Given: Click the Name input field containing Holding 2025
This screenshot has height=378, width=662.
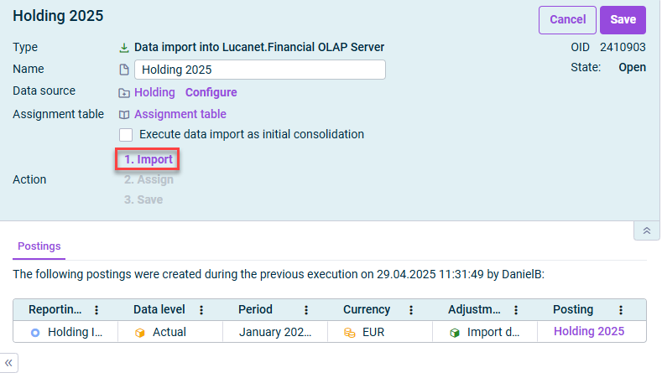Looking at the screenshot, I should [260, 70].
